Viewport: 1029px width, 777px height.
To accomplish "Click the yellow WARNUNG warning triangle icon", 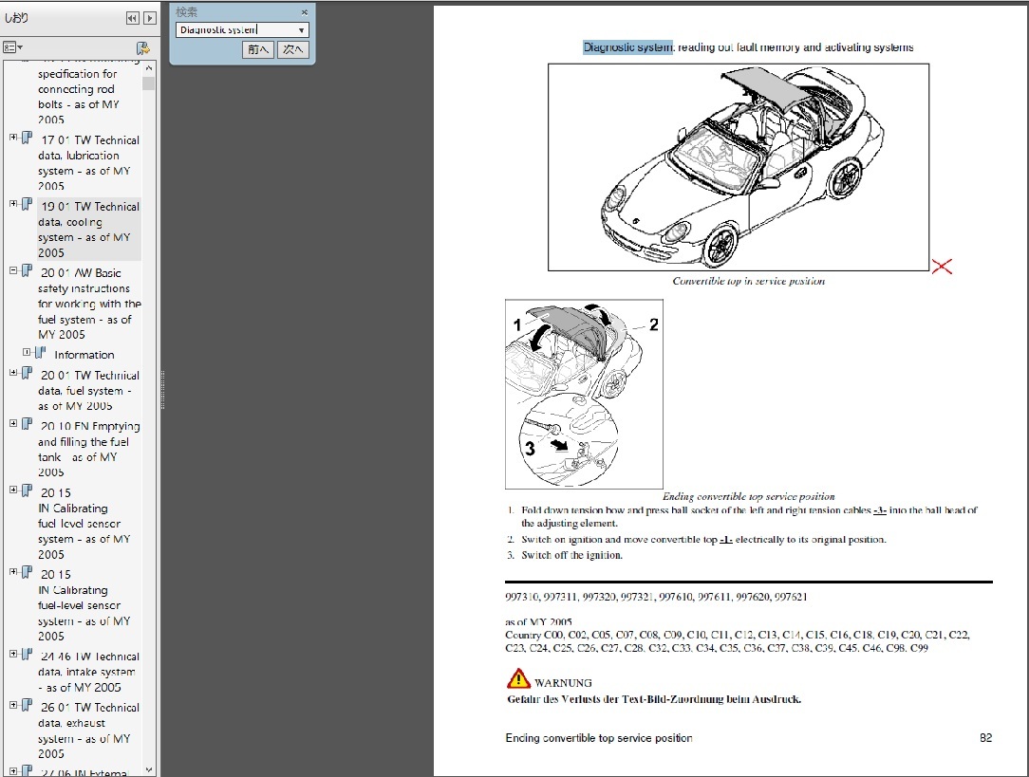I will 518,678.
